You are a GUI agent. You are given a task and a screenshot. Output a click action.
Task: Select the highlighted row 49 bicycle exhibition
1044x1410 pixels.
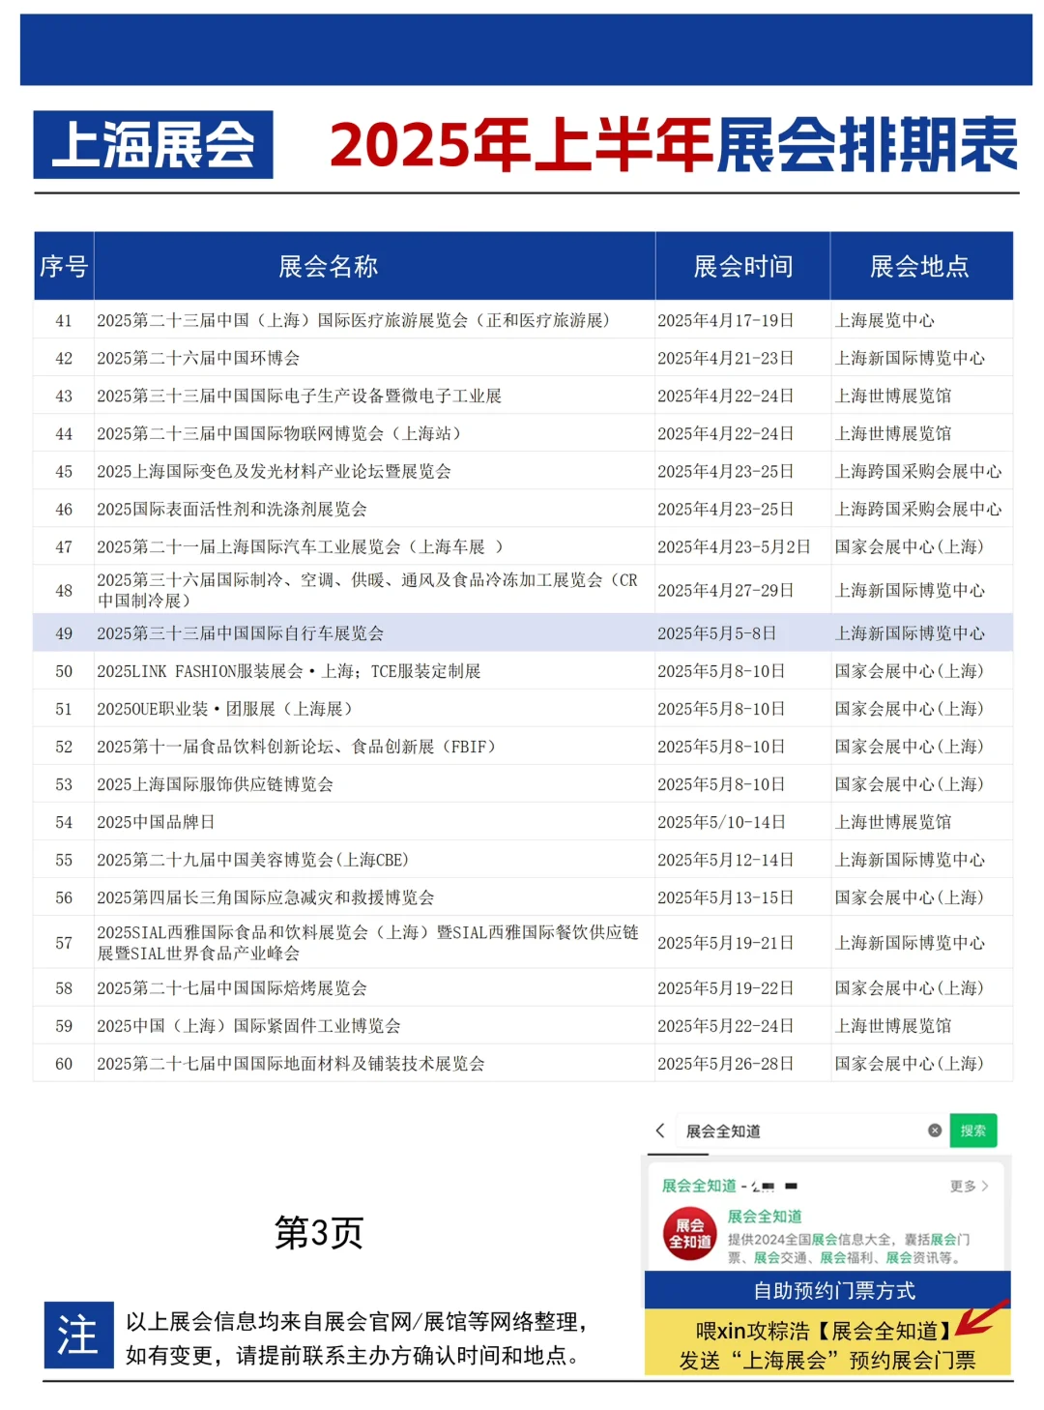click(x=387, y=634)
